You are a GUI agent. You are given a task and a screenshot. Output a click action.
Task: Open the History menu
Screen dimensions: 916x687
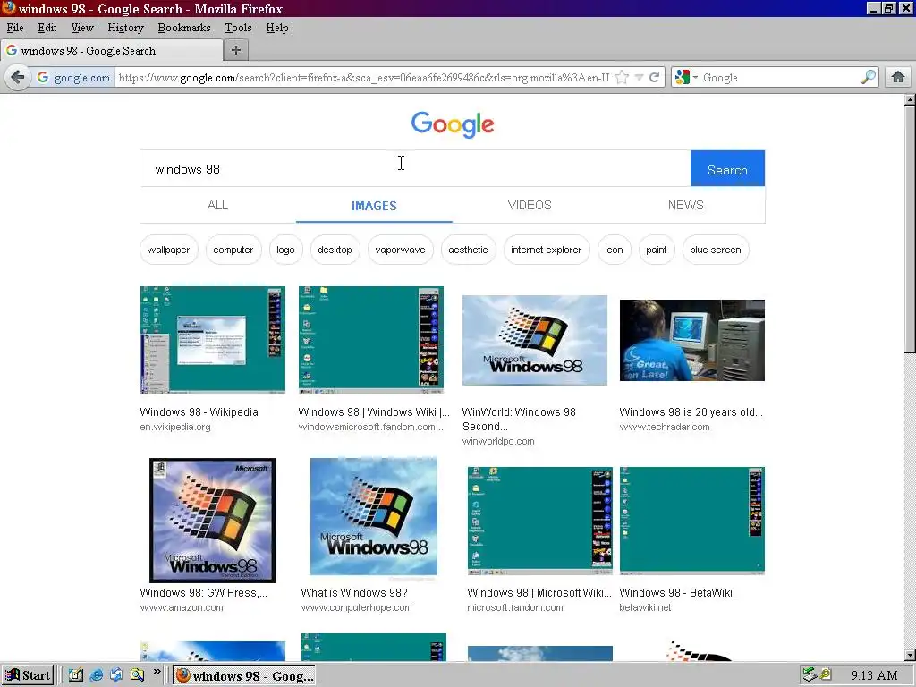tap(125, 28)
